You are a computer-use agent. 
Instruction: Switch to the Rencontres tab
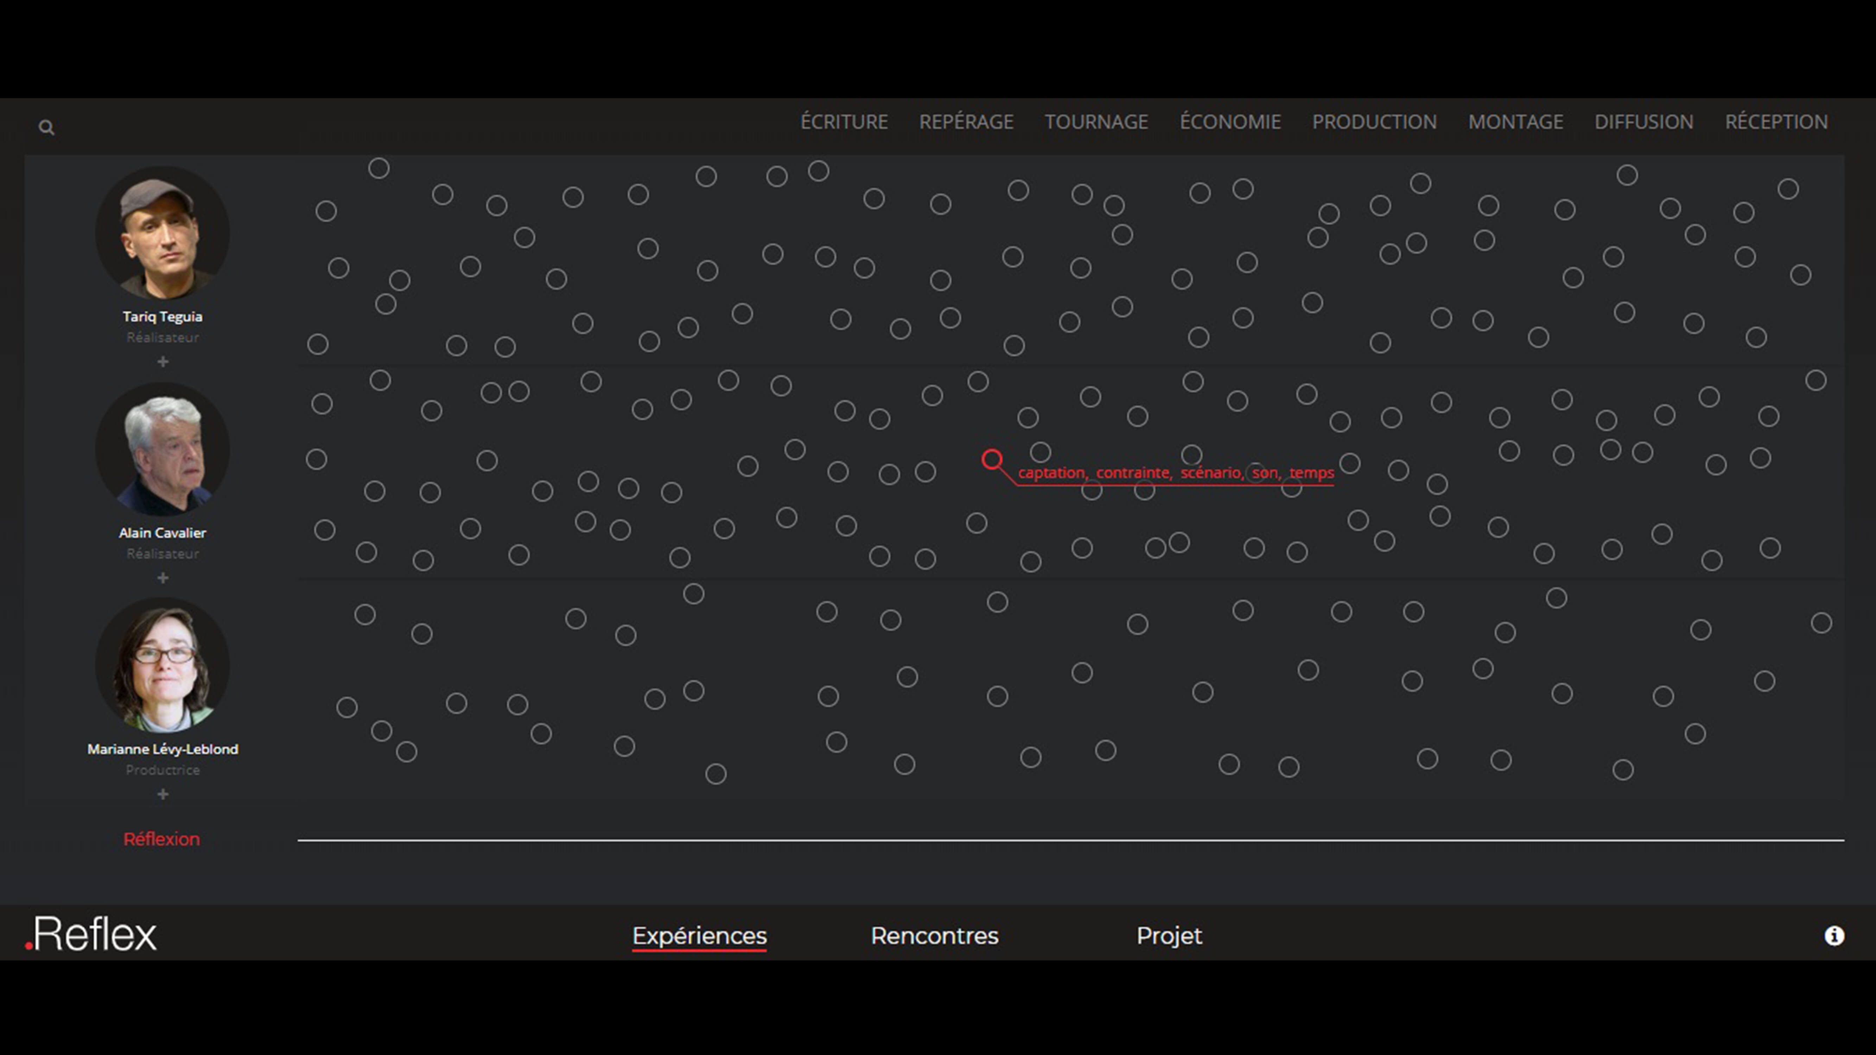point(934,936)
